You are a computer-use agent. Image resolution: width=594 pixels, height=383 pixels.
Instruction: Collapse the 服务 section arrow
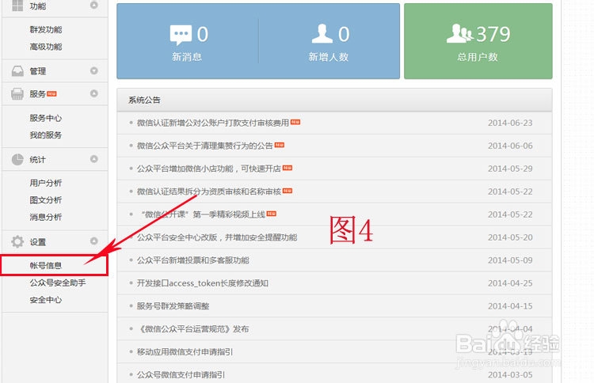pyautogui.click(x=94, y=93)
